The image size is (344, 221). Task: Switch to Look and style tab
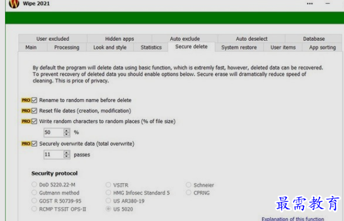coord(110,47)
